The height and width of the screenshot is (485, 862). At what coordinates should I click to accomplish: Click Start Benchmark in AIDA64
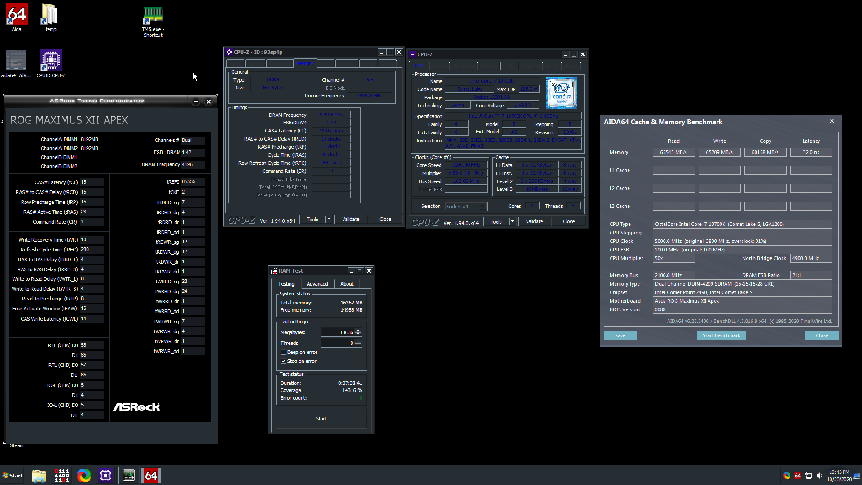tap(721, 335)
